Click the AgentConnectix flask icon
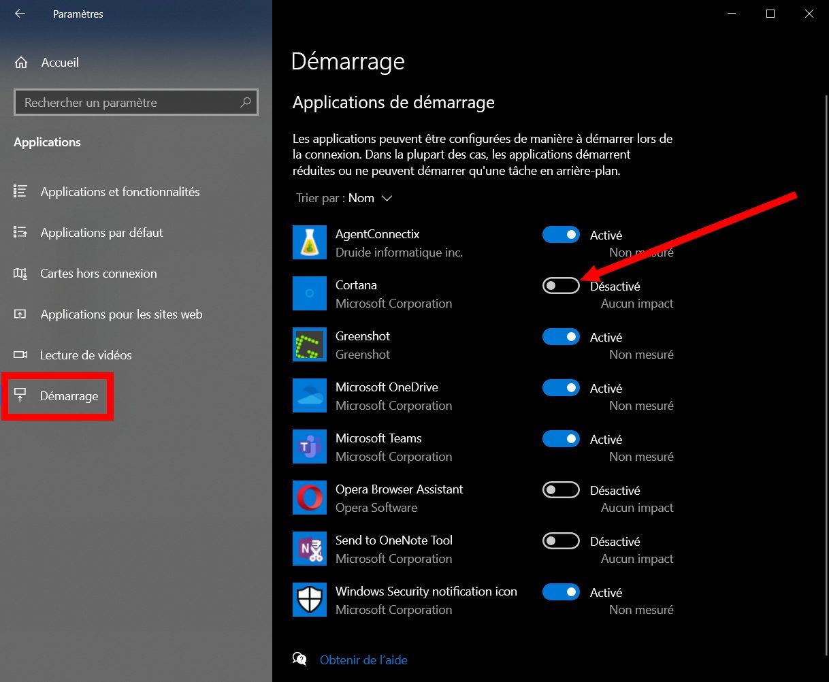This screenshot has width=829, height=682. [310, 242]
